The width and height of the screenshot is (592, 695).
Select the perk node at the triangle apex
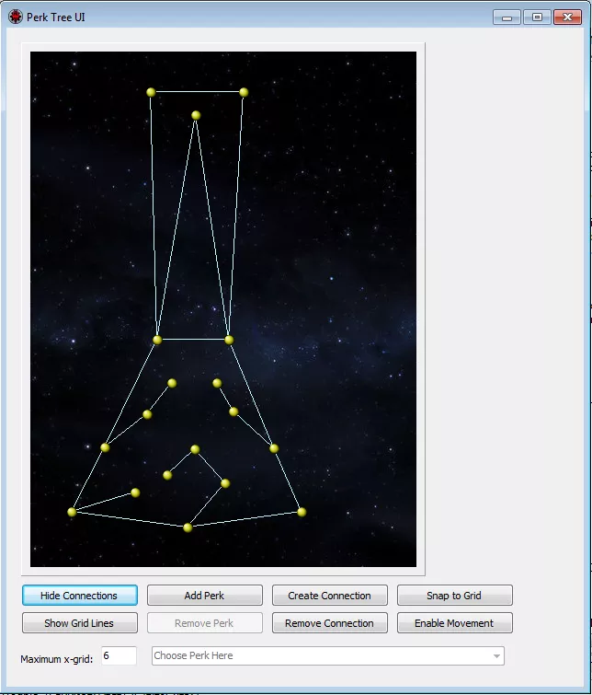[196, 115]
